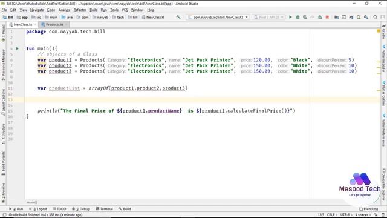
Task: Click the main() breadcrumb below the editor
Action: 32,202
